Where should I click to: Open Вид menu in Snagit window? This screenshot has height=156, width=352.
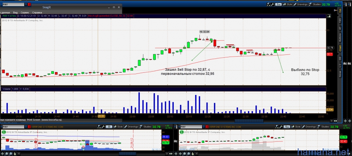point(15,13)
